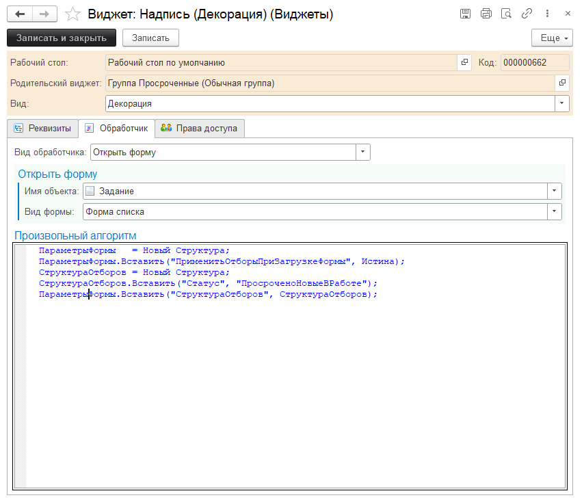The height and width of the screenshot is (502, 584).
Task: Click the forward navigation arrow
Action: point(44,14)
